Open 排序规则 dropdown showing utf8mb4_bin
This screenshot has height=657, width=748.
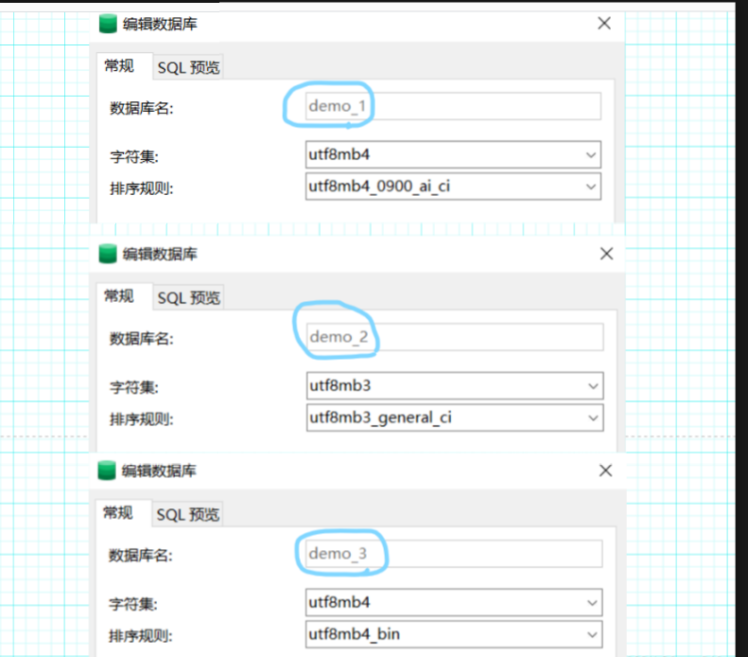click(454, 634)
